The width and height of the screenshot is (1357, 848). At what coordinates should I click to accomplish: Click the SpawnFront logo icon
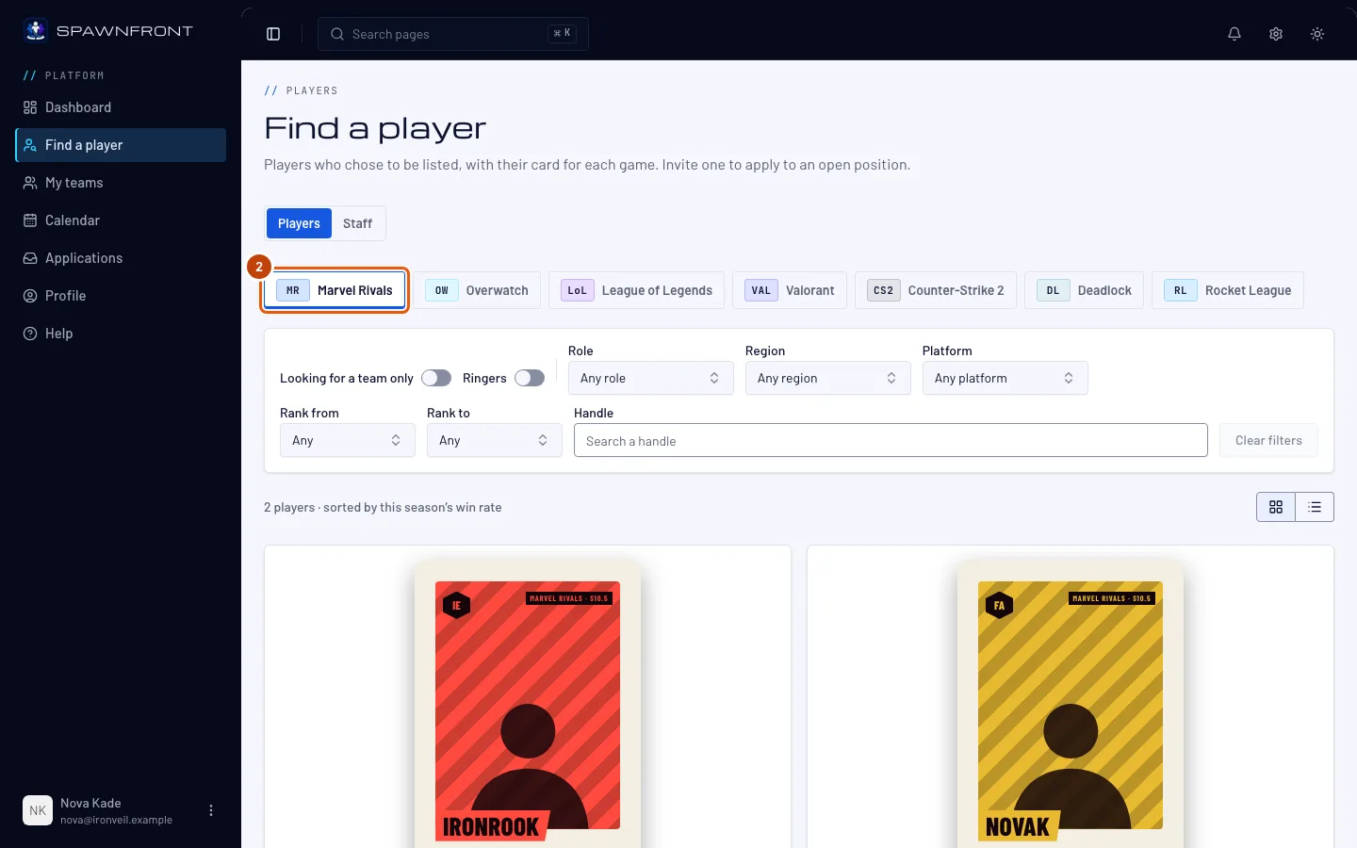pyautogui.click(x=36, y=30)
